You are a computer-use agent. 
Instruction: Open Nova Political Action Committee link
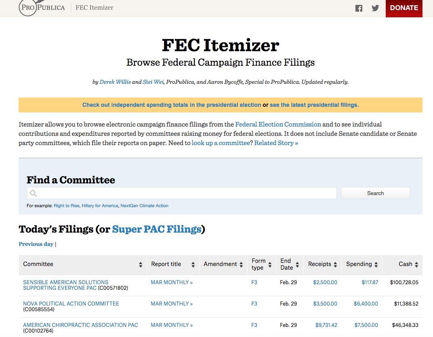point(71,304)
